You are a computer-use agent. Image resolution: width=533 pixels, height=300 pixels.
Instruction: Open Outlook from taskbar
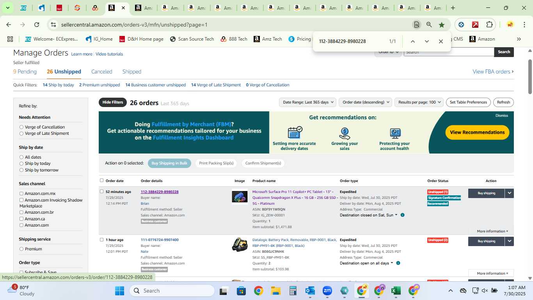coord(310,291)
